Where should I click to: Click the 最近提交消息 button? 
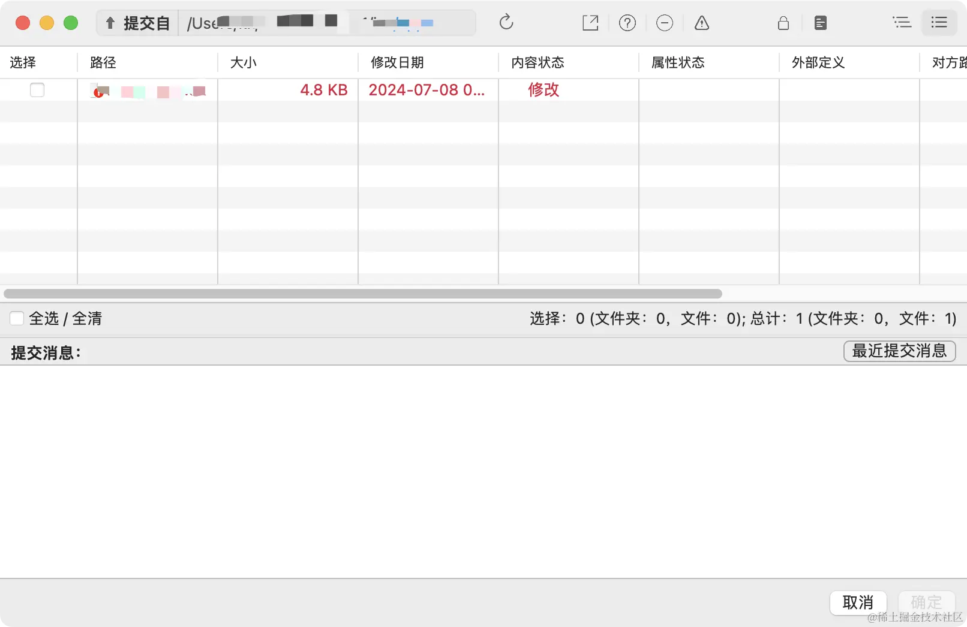pyautogui.click(x=899, y=351)
